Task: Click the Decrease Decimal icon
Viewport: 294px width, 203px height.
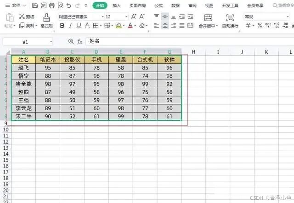Action: click(285, 25)
